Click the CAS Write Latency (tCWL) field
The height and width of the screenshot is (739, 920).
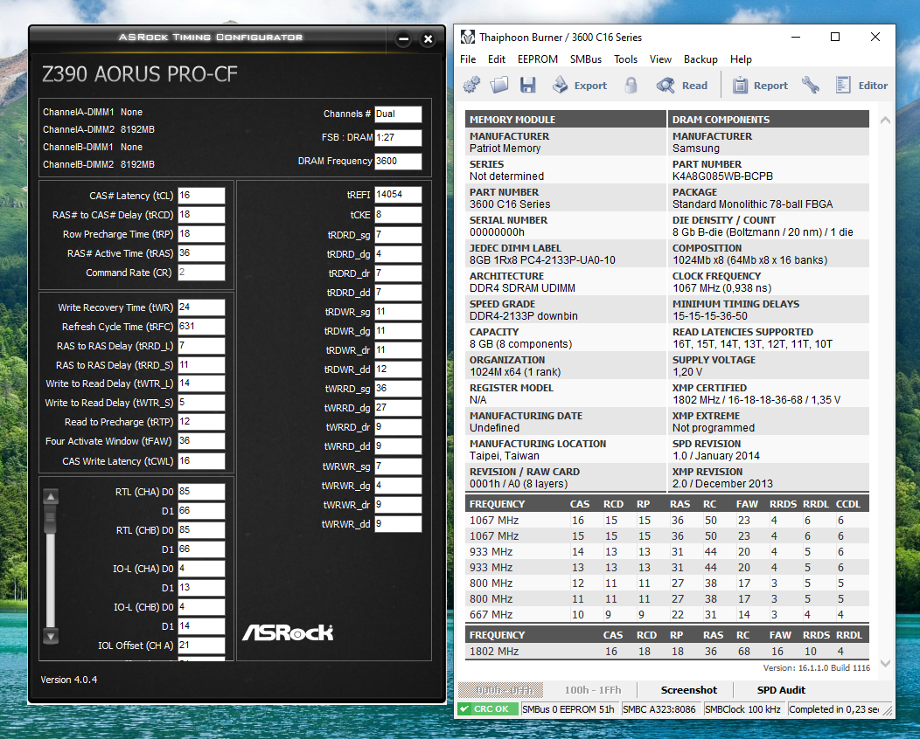point(201,461)
